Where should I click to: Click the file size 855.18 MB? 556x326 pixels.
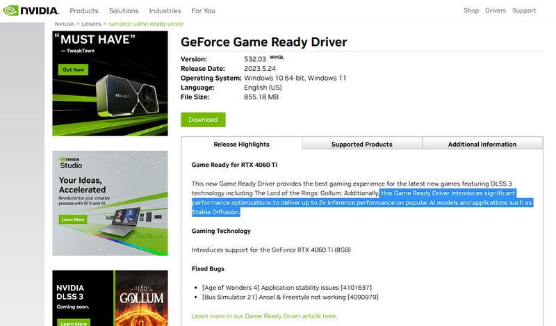click(x=261, y=97)
